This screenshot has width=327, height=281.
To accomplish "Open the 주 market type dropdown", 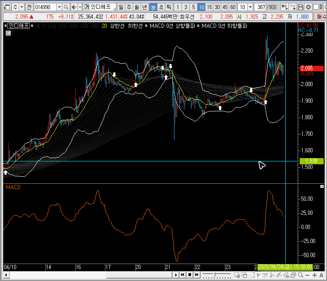I will 21,7.
